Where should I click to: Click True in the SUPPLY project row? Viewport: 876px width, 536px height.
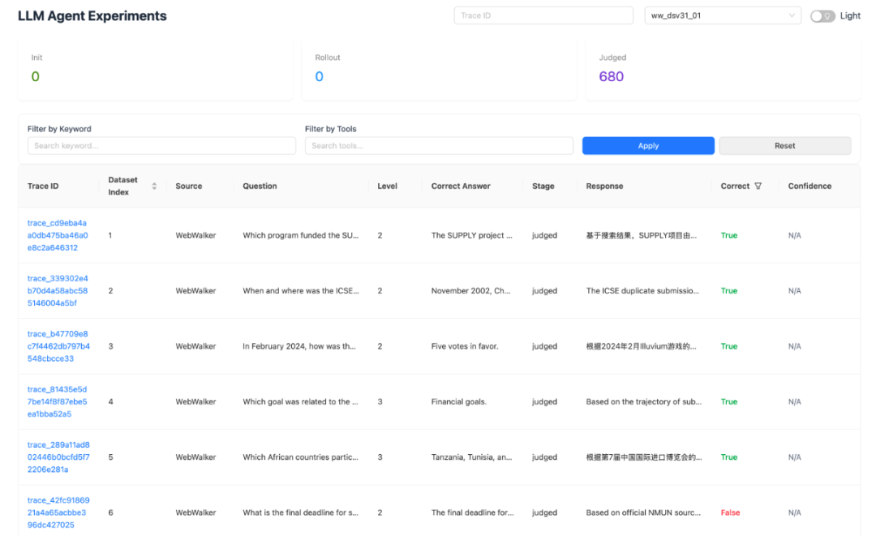pos(729,235)
